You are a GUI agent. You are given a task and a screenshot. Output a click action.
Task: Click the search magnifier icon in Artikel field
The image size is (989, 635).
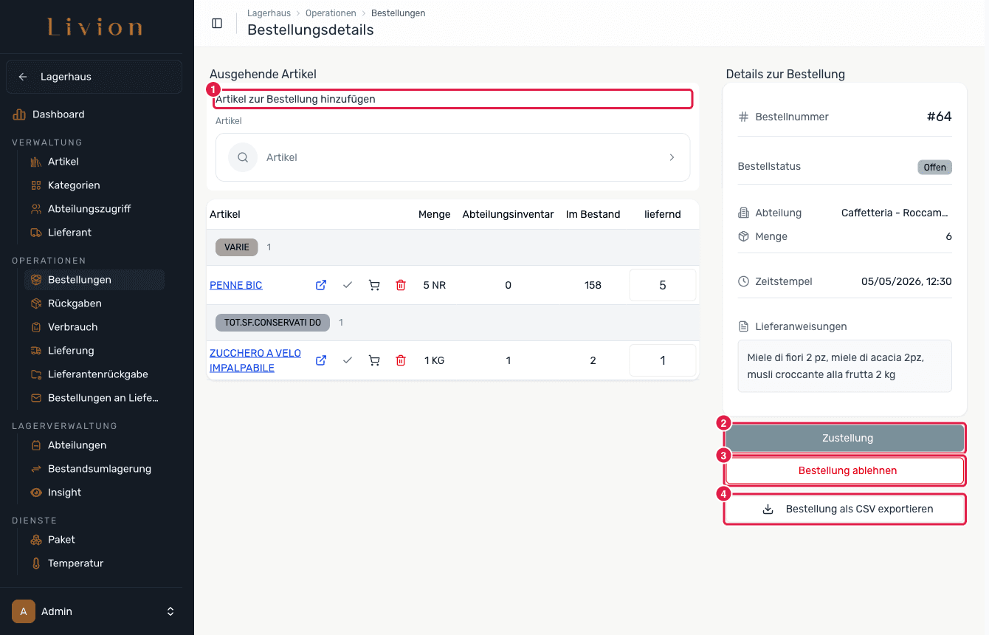(243, 157)
